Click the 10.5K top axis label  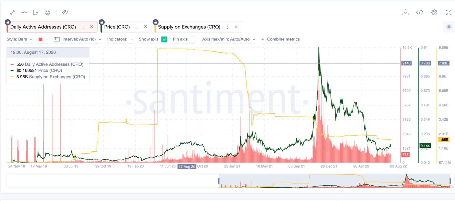coord(407,48)
